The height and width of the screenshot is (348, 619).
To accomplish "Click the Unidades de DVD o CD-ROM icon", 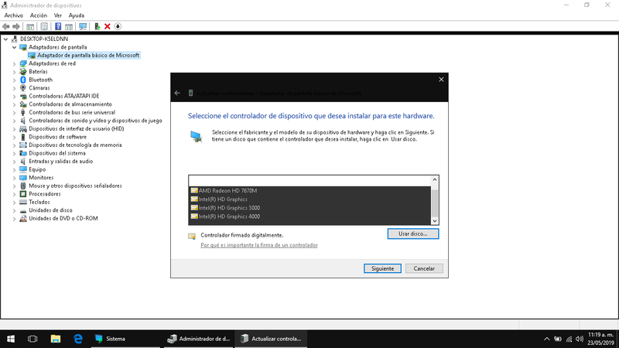I will pos(23,218).
